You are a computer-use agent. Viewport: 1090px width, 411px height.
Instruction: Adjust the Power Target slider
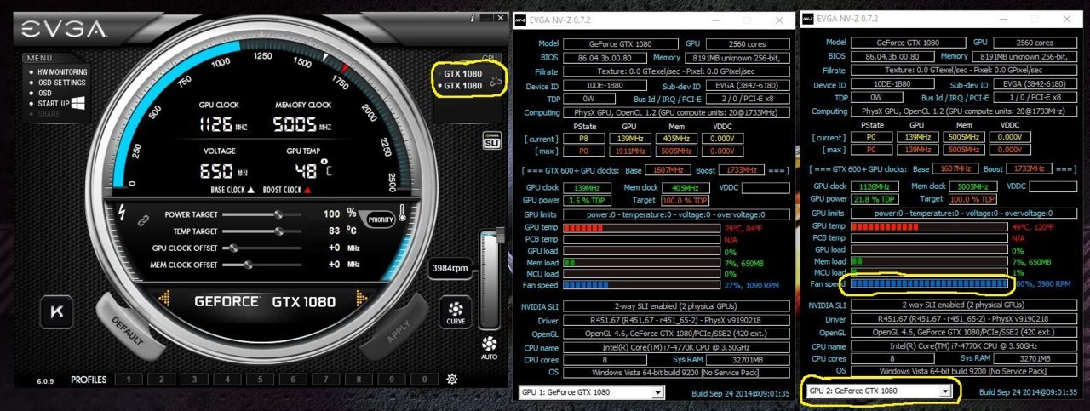[261, 214]
